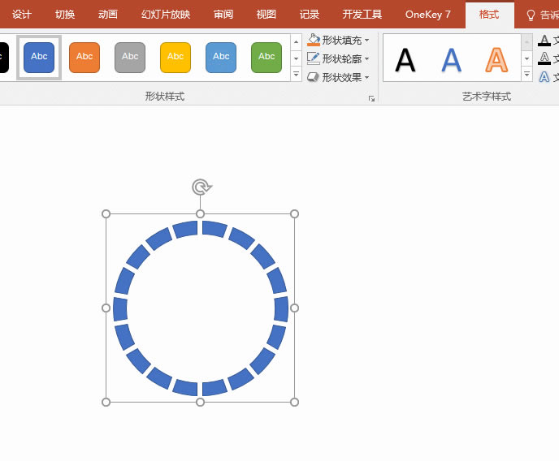
Task: Select the green Abc shape style
Action: (266, 58)
